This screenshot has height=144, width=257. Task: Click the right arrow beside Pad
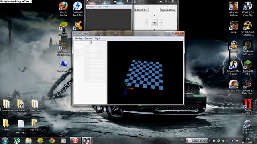[x=162, y=22]
